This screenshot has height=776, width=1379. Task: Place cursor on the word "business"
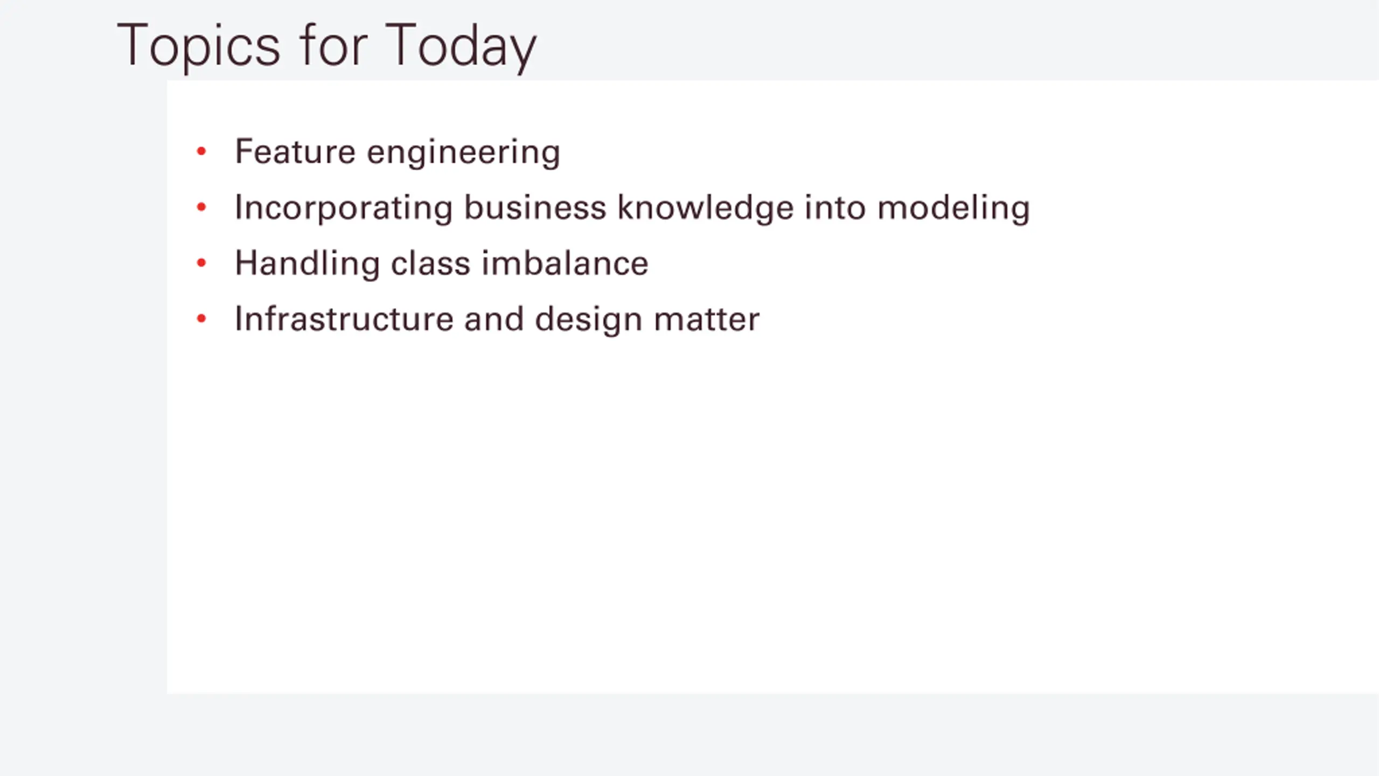tap(534, 207)
